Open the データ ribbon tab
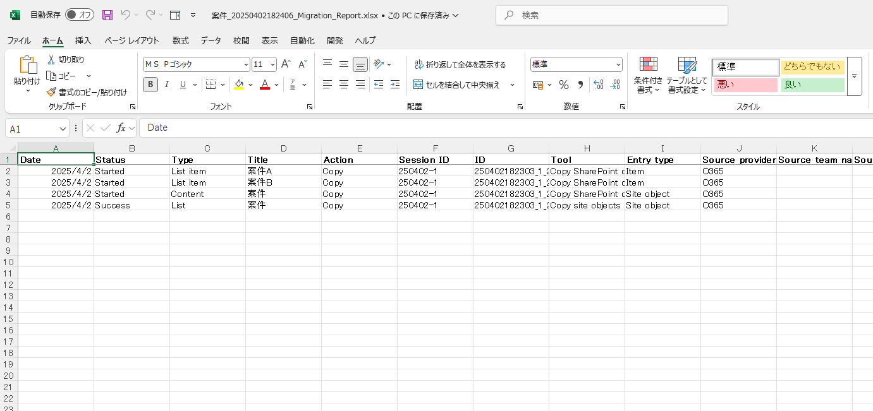 tap(211, 40)
